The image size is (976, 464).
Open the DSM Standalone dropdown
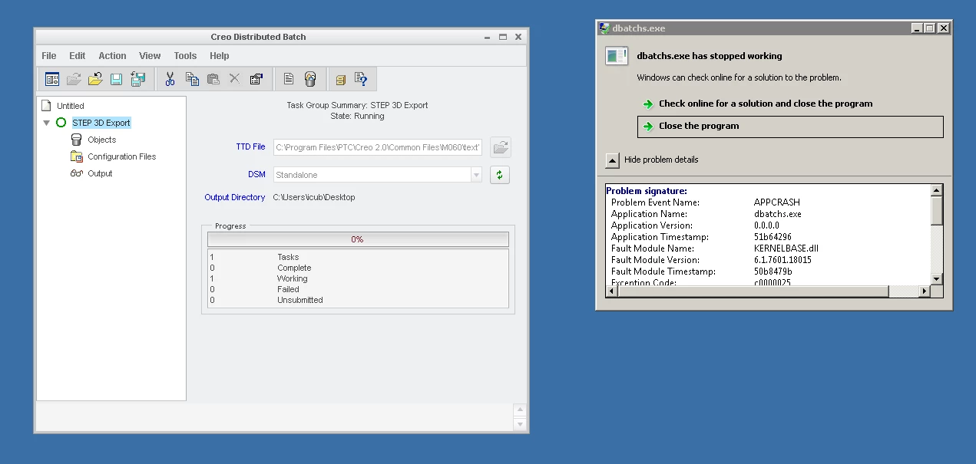point(476,175)
